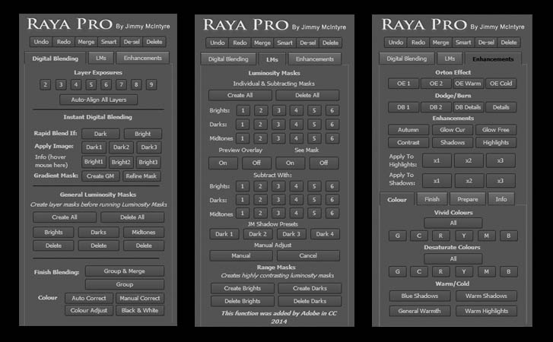Screen dimensions: 553x342
Task: Apply To Highlights x2
Action: (x=469, y=160)
